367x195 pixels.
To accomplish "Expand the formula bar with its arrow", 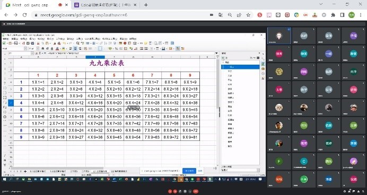I will [216, 54].
